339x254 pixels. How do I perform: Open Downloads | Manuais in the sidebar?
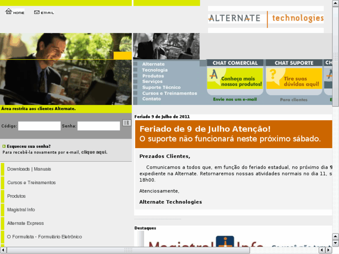[29, 169]
